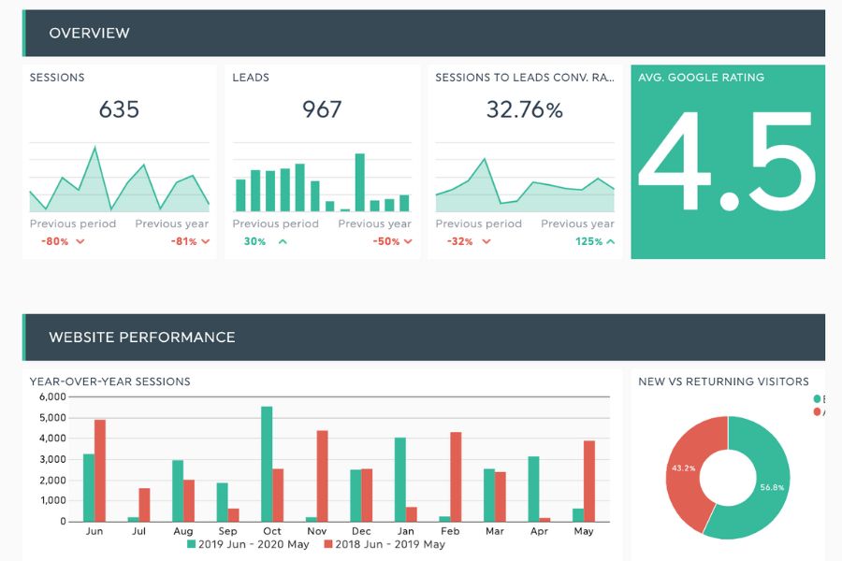Click the down arrow beside conversion -32%
Screen dimensions: 842x561
[x=486, y=241]
